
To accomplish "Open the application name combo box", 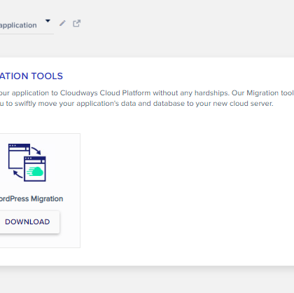I will click(26, 25).
